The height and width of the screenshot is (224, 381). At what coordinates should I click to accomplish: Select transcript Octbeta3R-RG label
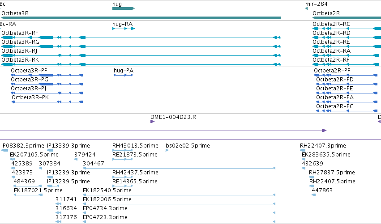tap(21, 42)
